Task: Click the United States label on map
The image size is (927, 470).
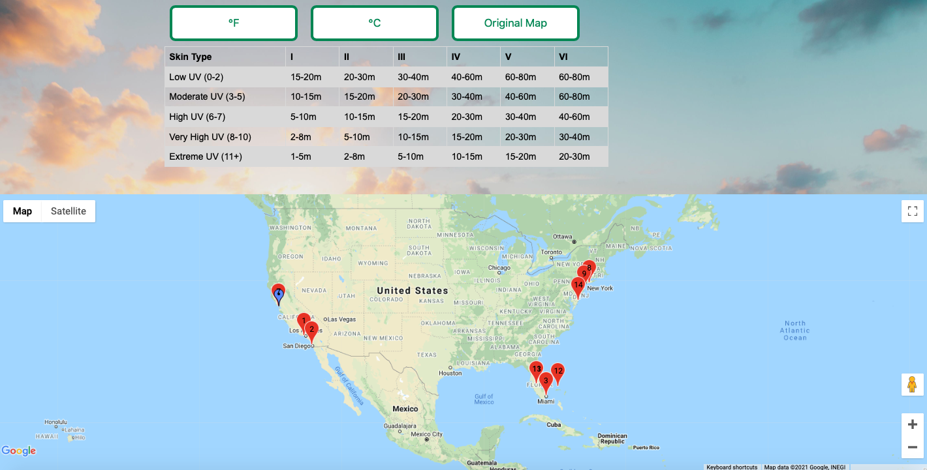Action: point(413,291)
